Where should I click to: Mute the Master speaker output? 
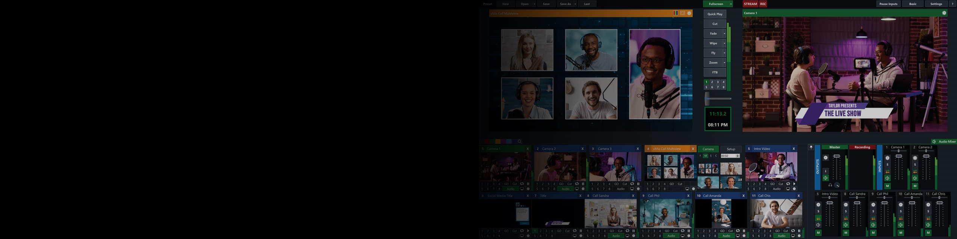pos(825,178)
